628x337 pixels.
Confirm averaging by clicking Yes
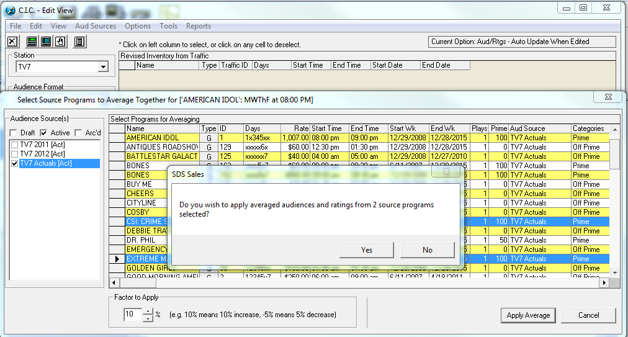click(x=367, y=250)
